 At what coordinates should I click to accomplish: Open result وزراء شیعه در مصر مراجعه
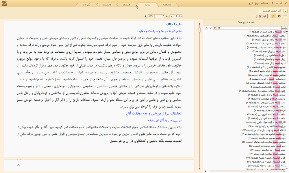pos(266,166)
